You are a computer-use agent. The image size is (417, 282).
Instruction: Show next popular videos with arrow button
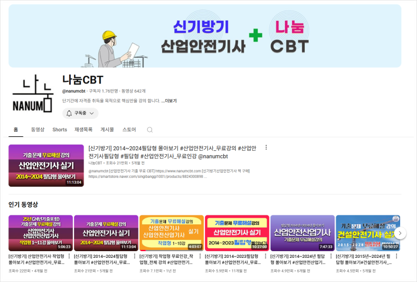(400, 233)
